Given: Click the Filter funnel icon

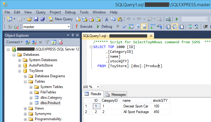Looking at the screenshot, I should pos(47,42).
